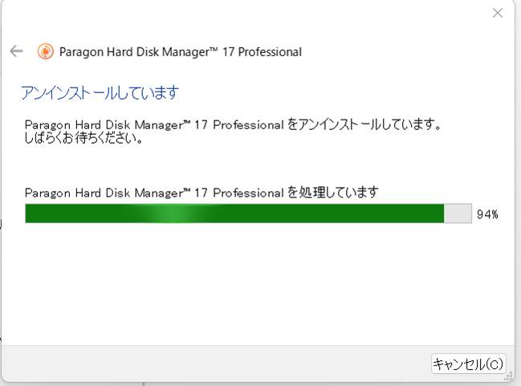Click the back arrow in the header

click(x=16, y=51)
